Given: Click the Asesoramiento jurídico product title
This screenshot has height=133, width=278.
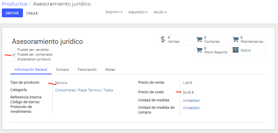Looking at the screenshot, I should 47,42.
